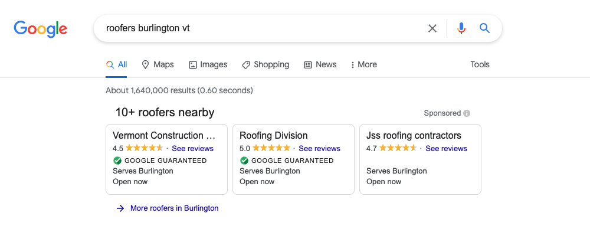Open the Sponsored info icon

tap(467, 113)
